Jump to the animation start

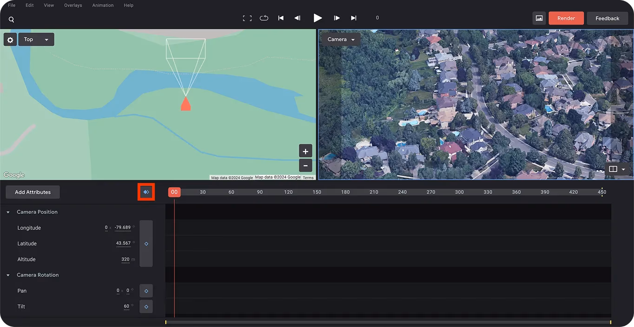(281, 18)
